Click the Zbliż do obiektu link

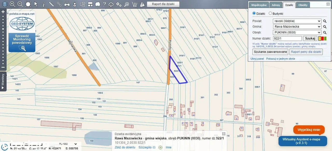pyautogui.click(x=125, y=147)
